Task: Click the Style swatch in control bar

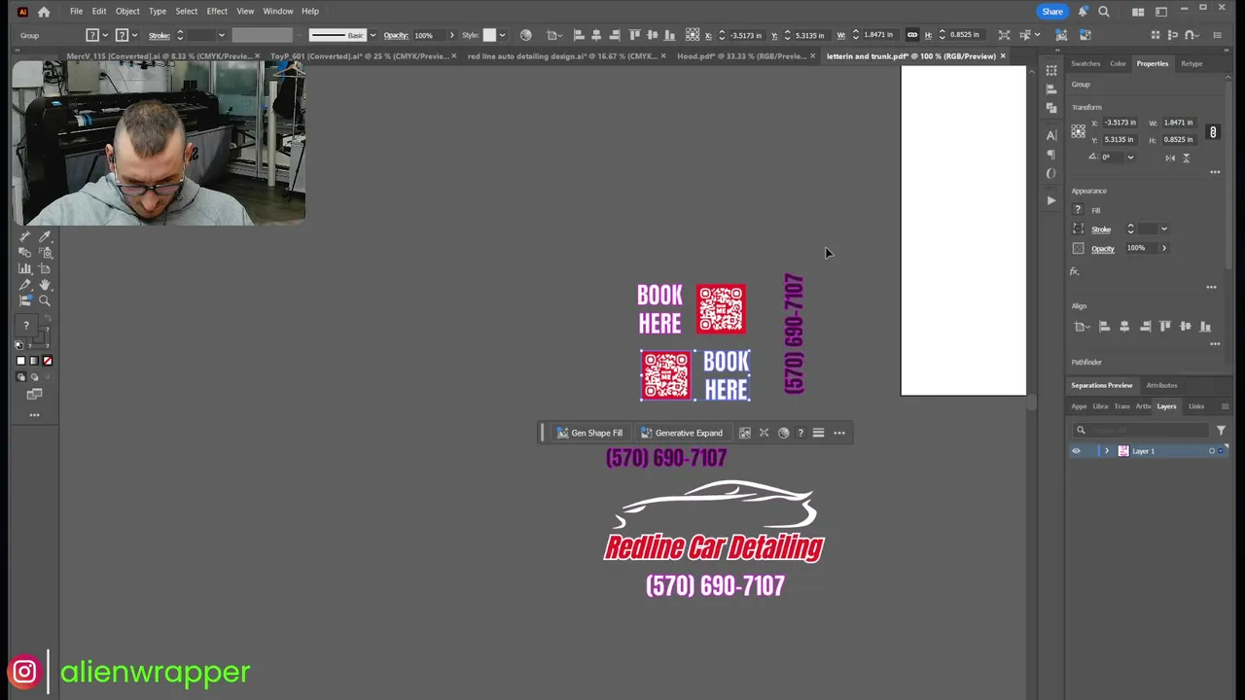Action: point(489,35)
